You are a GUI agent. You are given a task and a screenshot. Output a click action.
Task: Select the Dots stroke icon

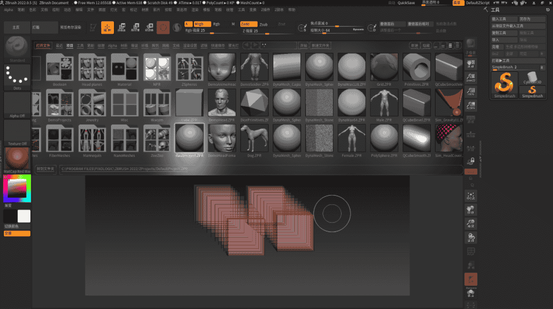click(17, 77)
